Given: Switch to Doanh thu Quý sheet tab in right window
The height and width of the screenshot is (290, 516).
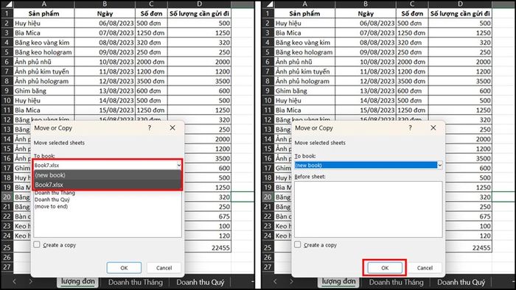Looking at the screenshot, I should pyautogui.click(x=461, y=282).
